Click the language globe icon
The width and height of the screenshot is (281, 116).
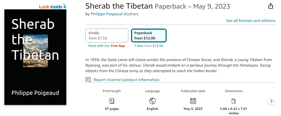point(152,101)
